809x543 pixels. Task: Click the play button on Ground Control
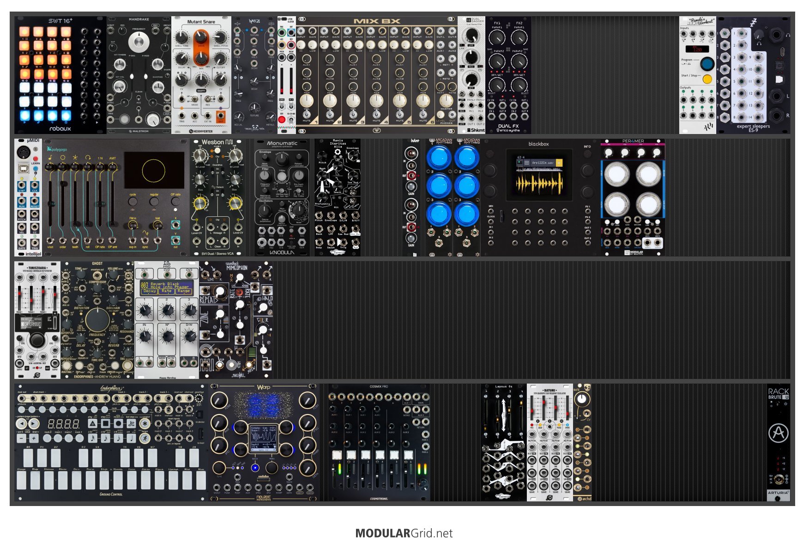(x=93, y=423)
